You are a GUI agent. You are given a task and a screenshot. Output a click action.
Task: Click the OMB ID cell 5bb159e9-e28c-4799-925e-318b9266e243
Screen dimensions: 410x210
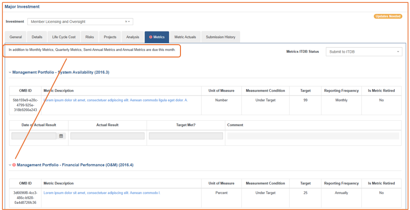25,105
